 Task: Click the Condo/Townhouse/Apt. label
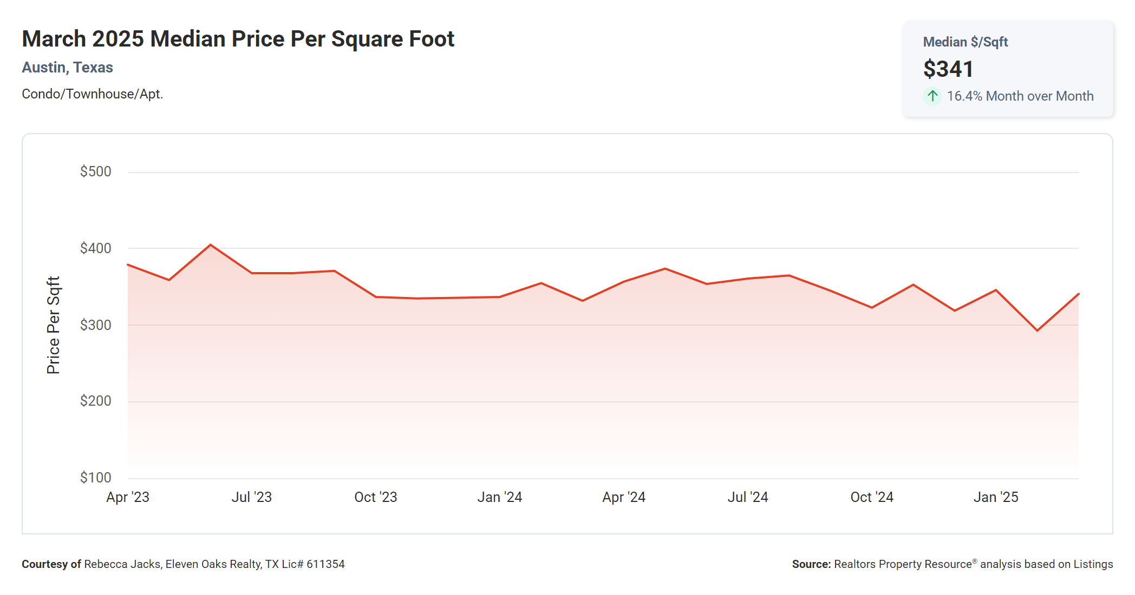92,94
